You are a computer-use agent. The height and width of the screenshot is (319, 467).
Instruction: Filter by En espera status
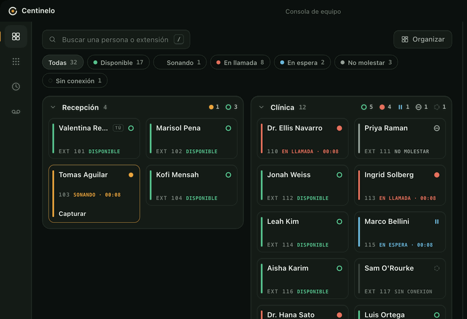pos(302,62)
